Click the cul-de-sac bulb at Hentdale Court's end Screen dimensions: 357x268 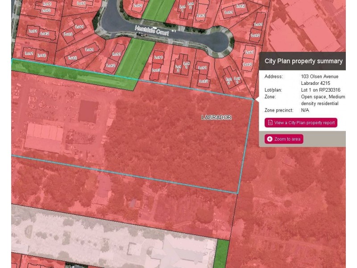[218, 42]
